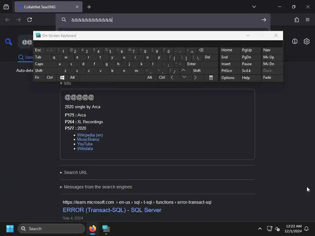
Task: Toggle Fn key on On-Screen Keyboard
Action: [x=39, y=77]
